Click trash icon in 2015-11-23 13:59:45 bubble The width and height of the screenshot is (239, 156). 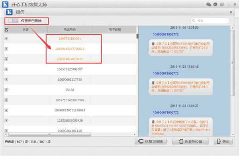point(153,83)
